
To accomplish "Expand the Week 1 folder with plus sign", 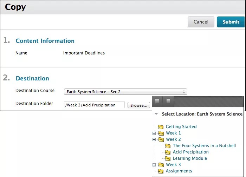I will click(x=154, y=133).
